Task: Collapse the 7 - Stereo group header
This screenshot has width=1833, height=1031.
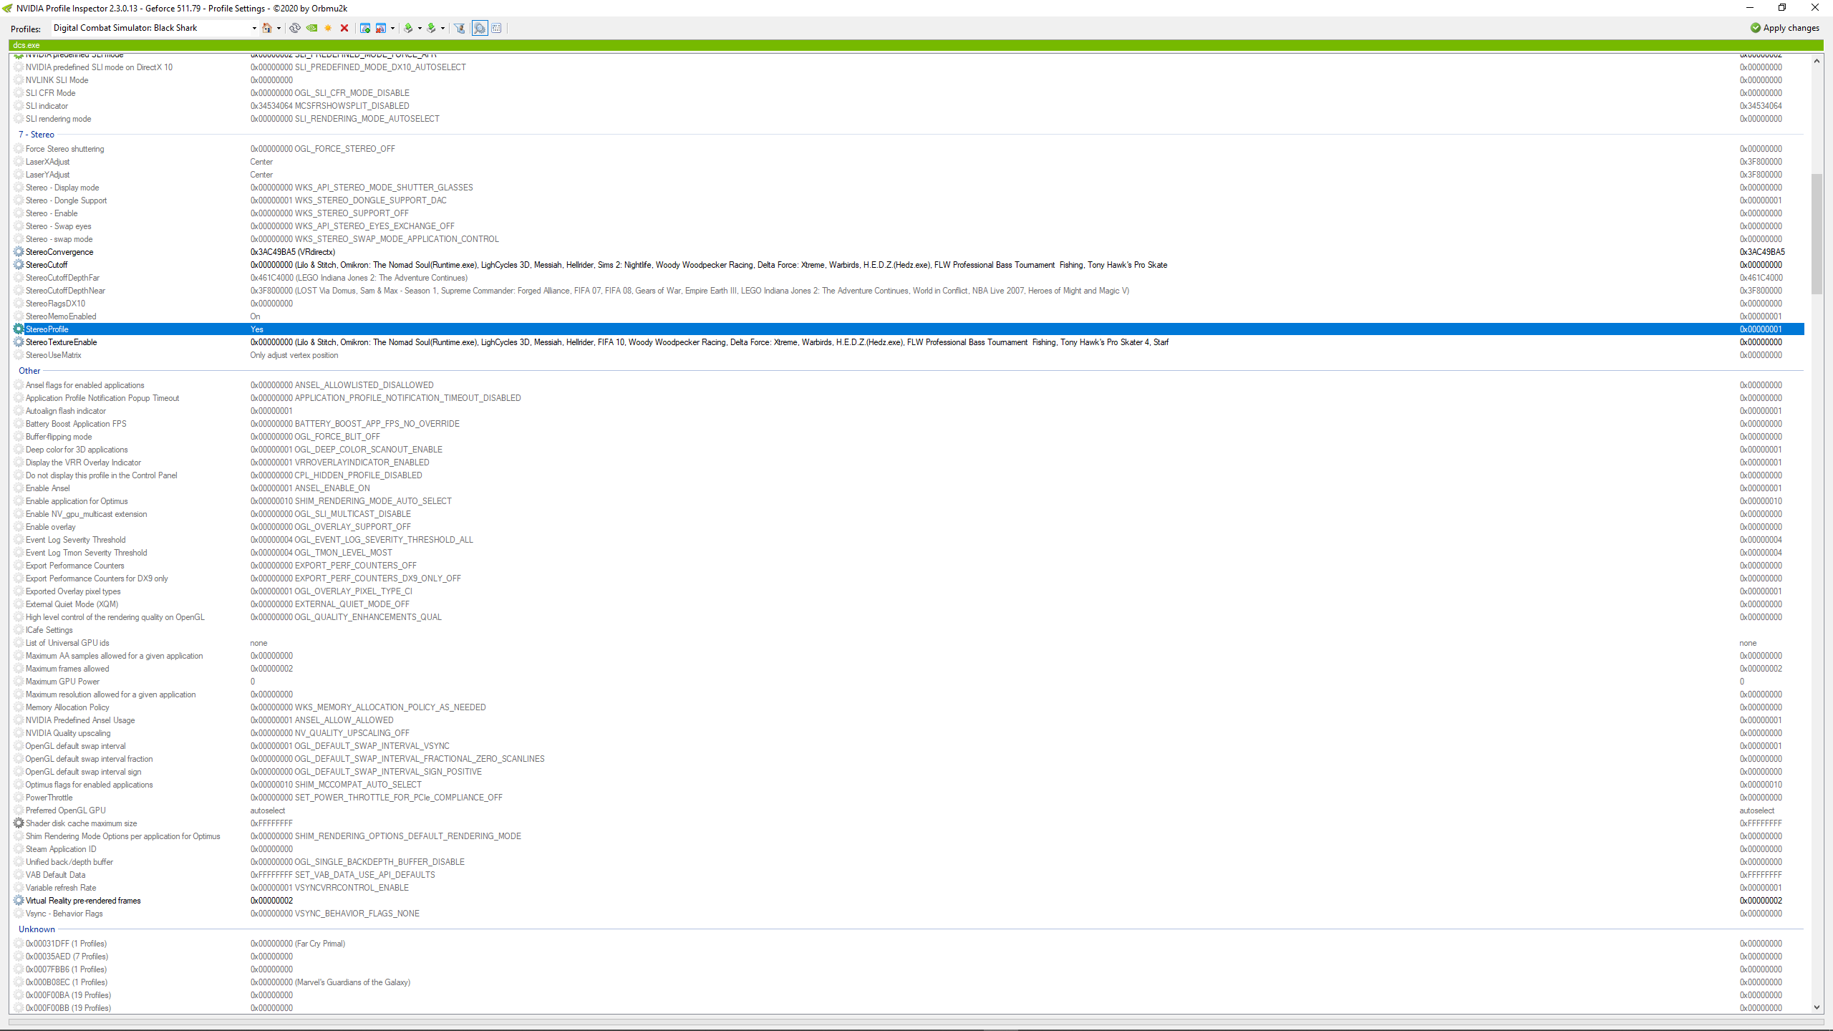Action: (37, 135)
